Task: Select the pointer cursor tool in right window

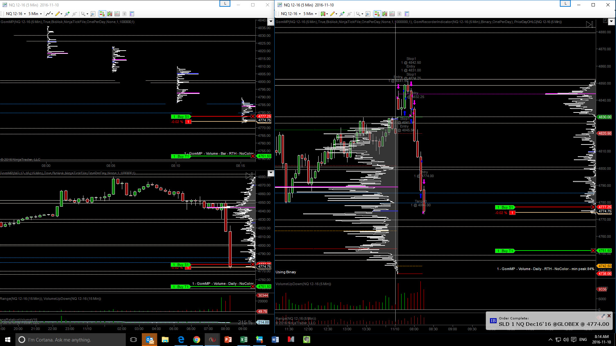Action: coord(358,14)
